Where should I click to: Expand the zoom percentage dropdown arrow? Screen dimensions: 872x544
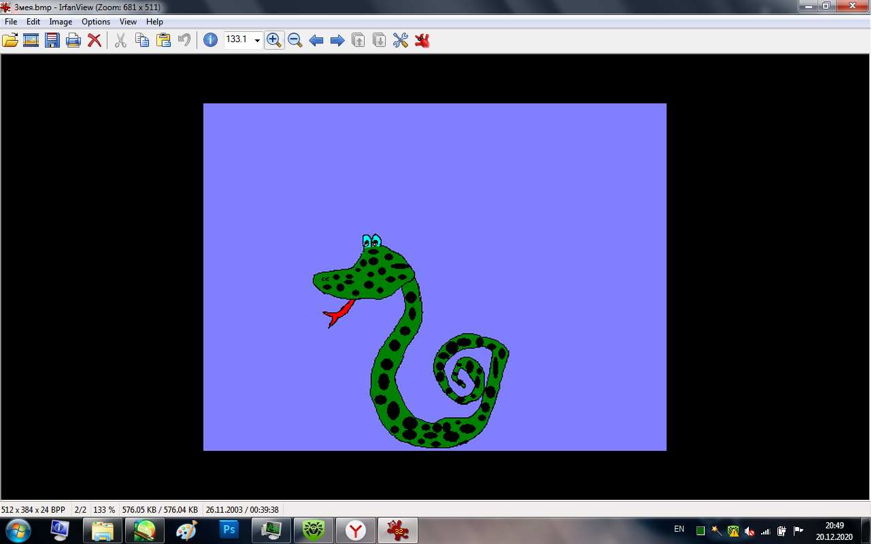257,41
